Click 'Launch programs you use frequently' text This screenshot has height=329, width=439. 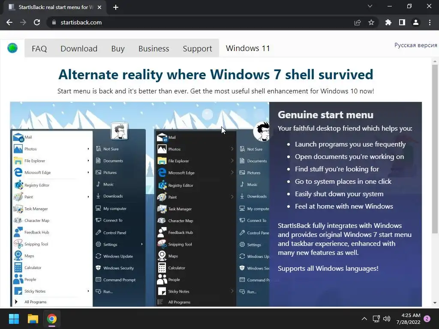click(x=350, y=144)
